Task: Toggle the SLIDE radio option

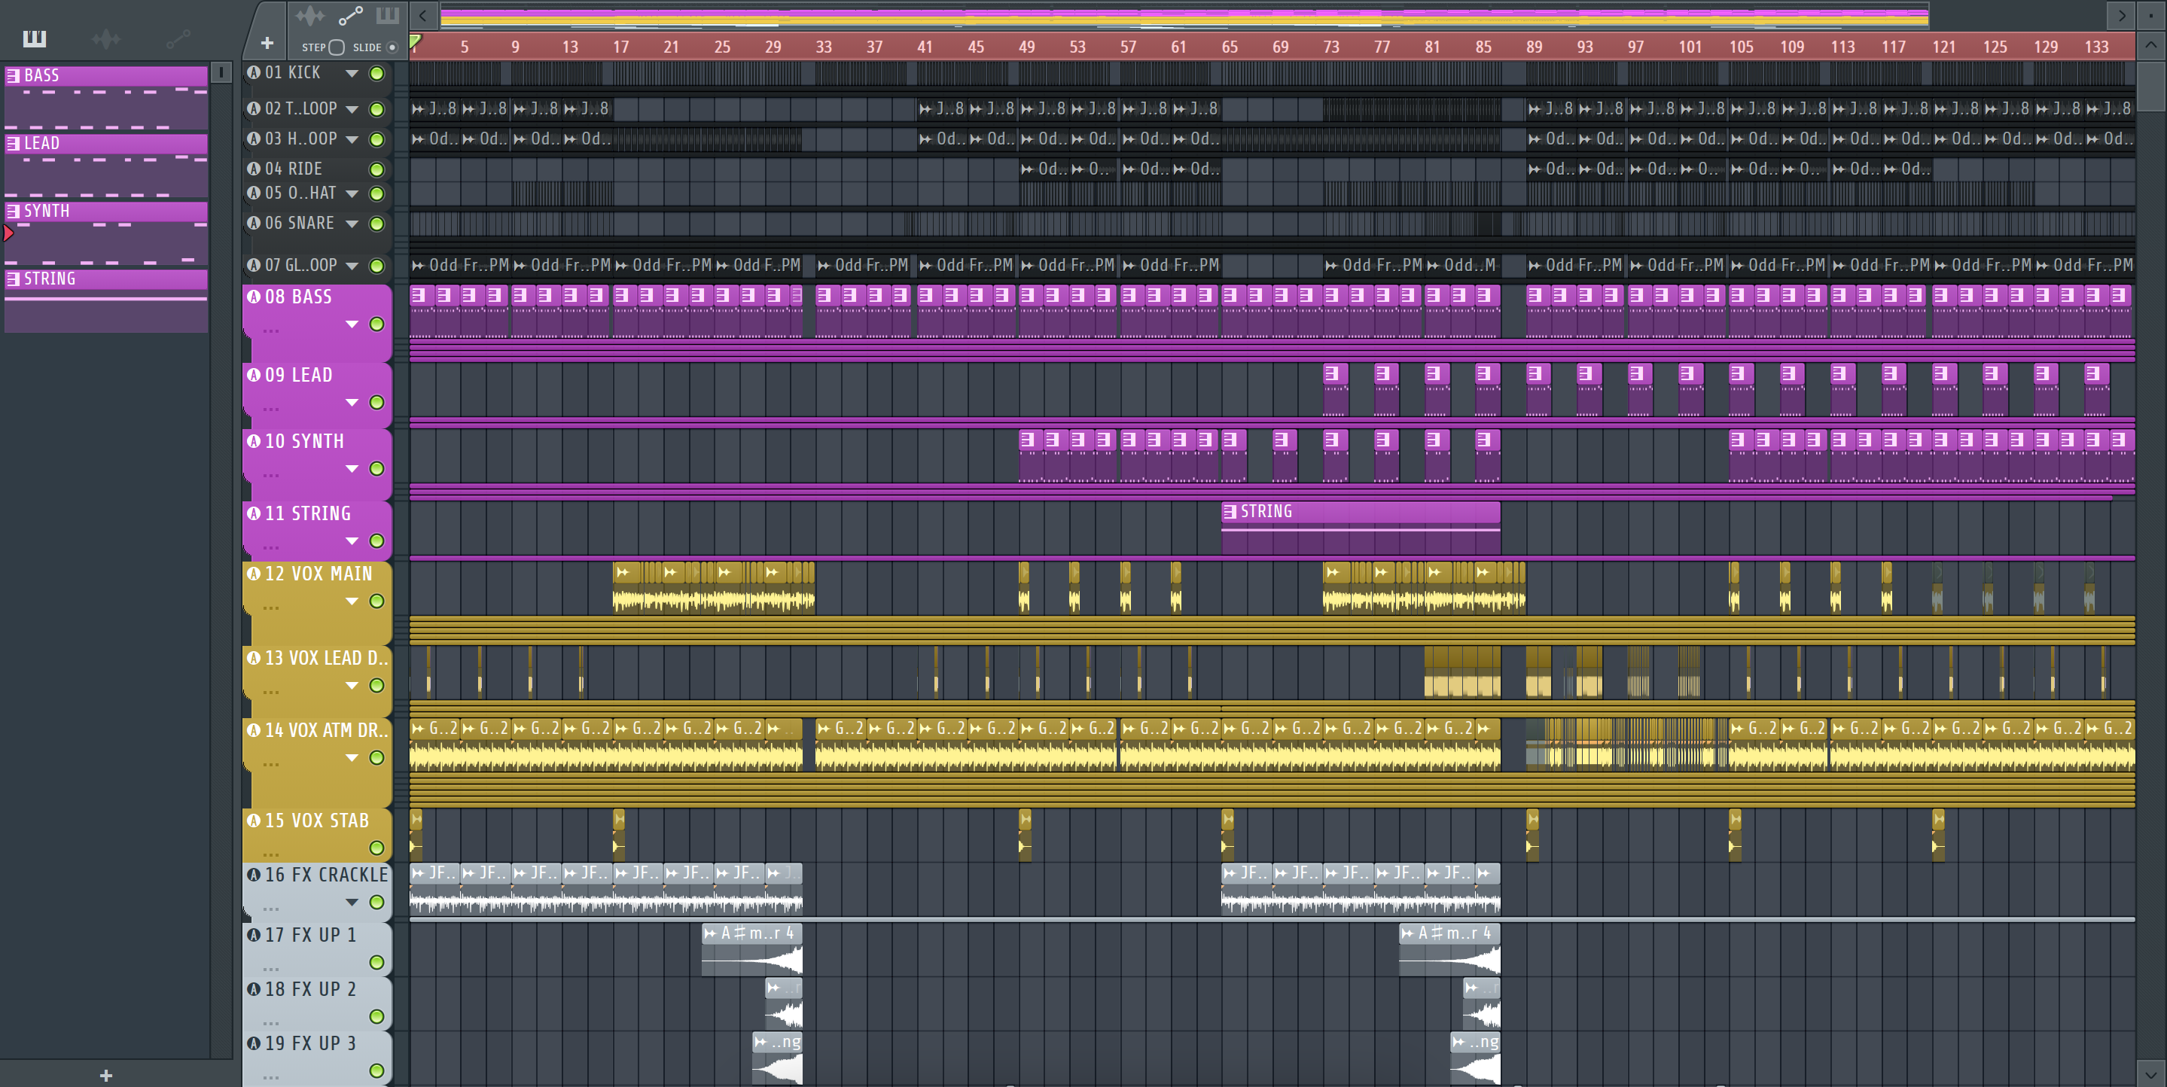Action: [x=392, y=47]
